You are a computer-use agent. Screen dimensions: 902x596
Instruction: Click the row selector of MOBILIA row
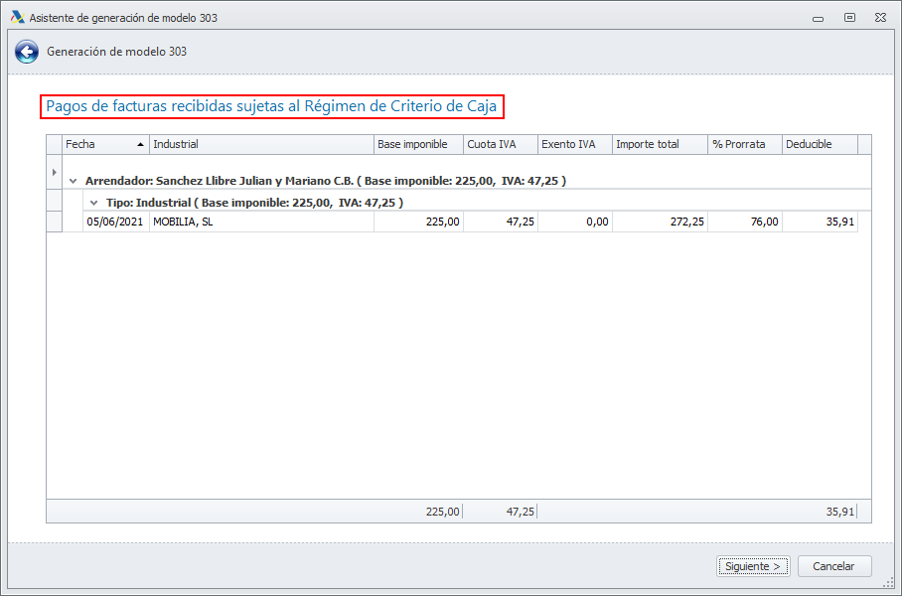[x=54, y=222]
